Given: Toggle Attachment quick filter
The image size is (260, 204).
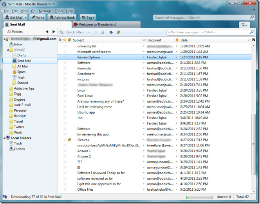Looking at the screenshot, I should (118, 32).
